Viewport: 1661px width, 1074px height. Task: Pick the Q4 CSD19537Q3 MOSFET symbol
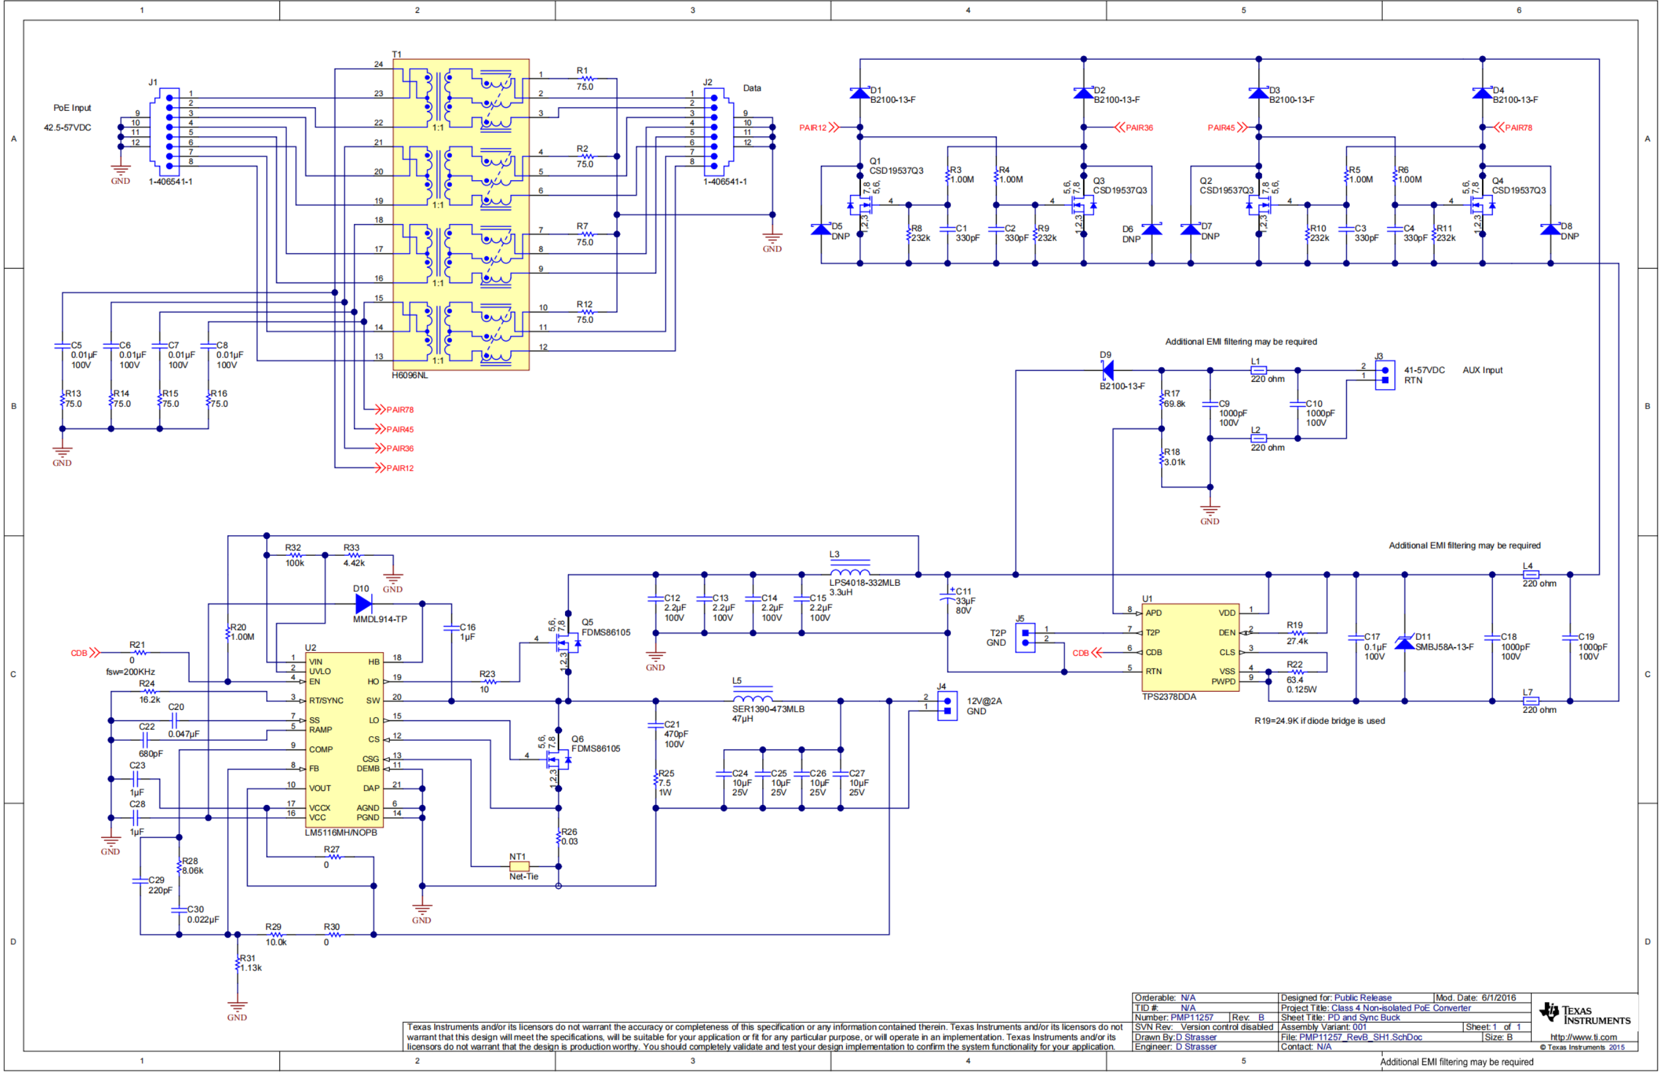[1481, 206]
